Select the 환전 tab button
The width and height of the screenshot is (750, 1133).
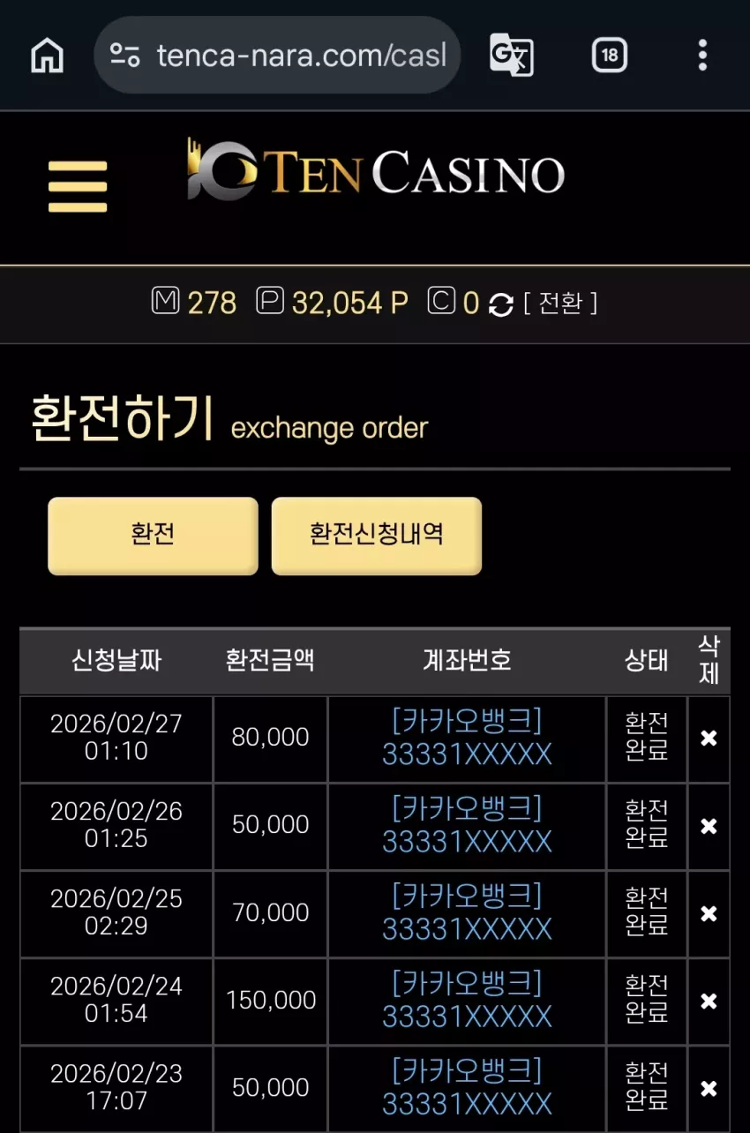(x=153, y=536)
